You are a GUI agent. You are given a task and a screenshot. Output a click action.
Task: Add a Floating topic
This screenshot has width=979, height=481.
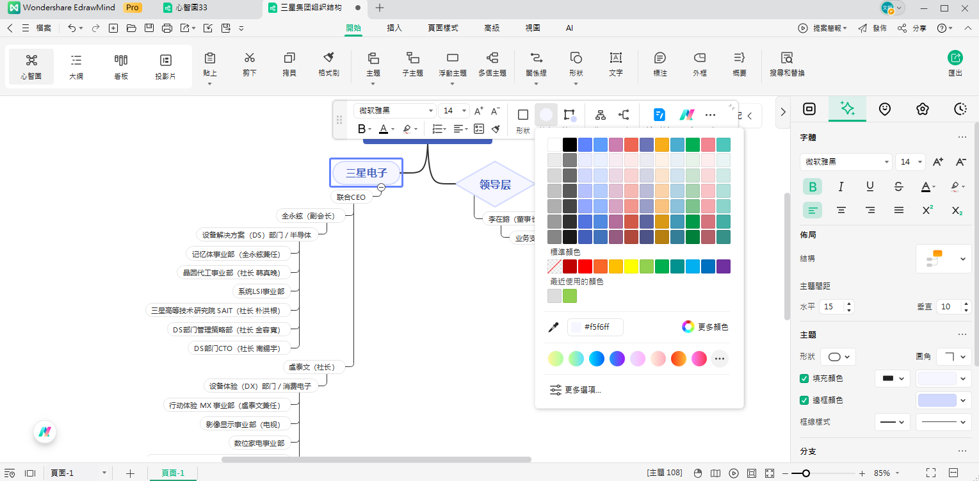coord(453,59)
